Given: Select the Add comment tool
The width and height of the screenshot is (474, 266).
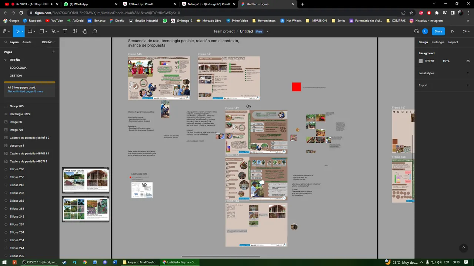Looking at the screenshot, I should pos(94,31).
